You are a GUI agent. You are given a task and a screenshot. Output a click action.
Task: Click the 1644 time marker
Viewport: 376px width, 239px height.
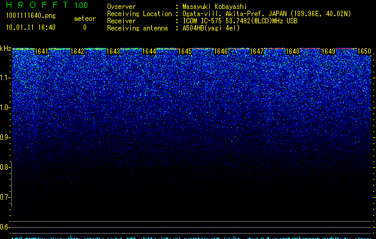(x=149, y=51)
